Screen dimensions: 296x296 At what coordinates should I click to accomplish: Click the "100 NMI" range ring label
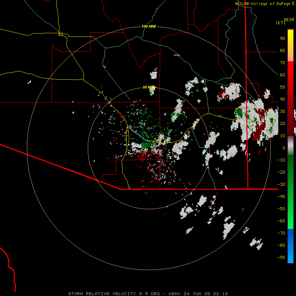coord(149,26)
